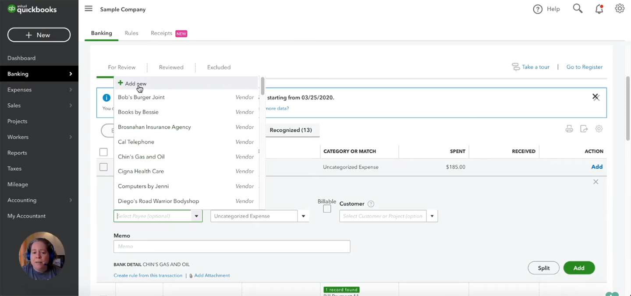This screenshot has height=296, width=631.
Task: Open Dashboard in the sidebar
Action: point(21,58)
